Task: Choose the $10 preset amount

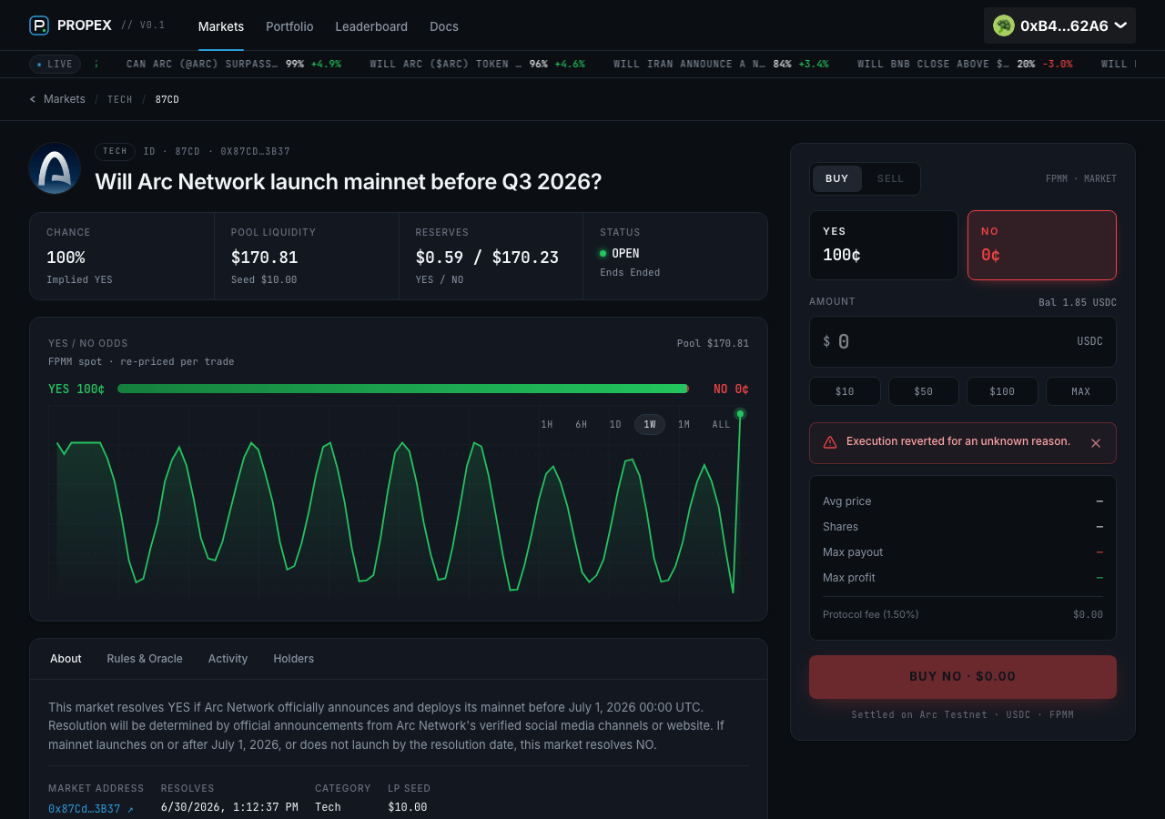Action: (x=845, y=391)
